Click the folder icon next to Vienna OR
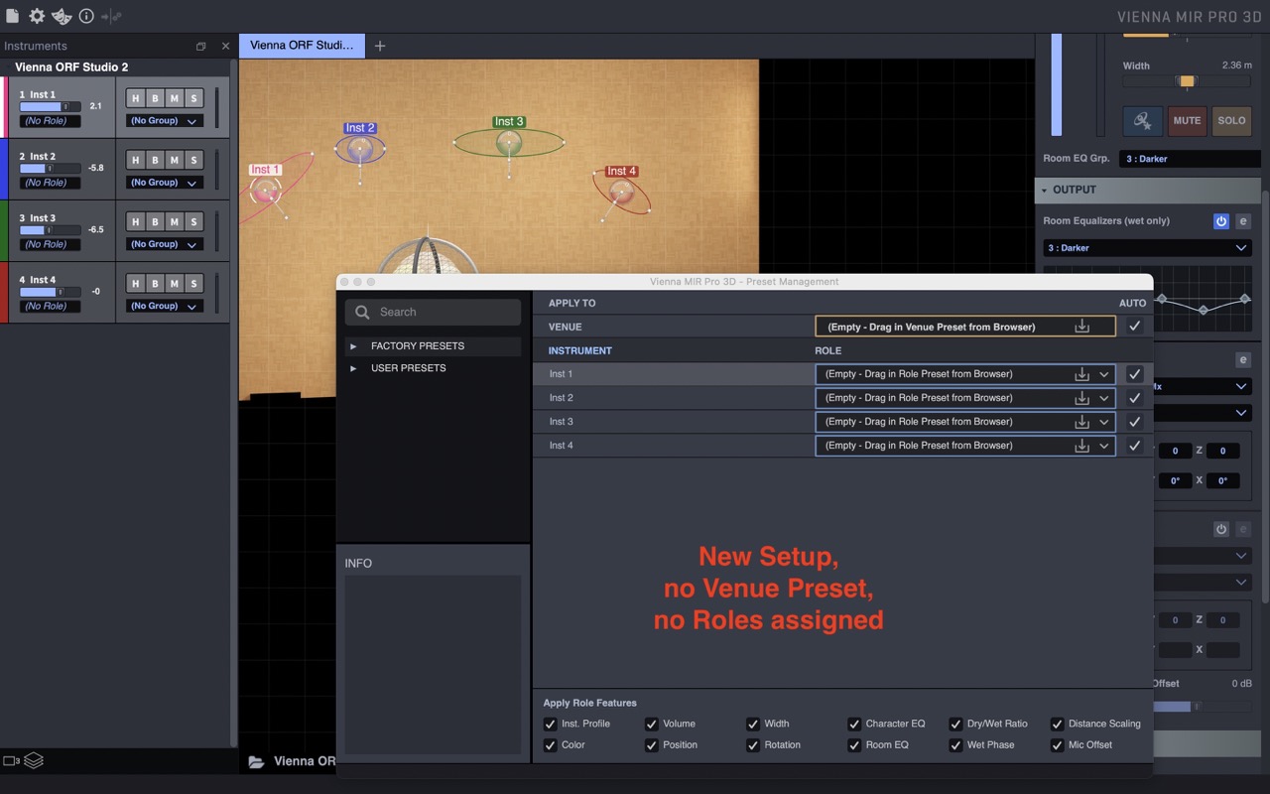The height and width of the screenshot is (794, 1270). click(x=256, y=761)
